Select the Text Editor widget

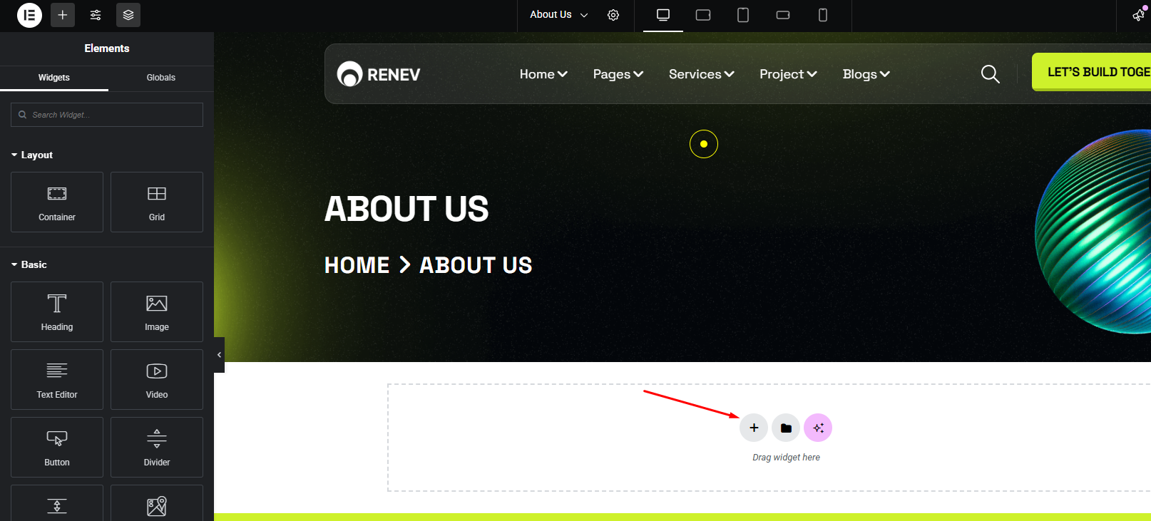tap(57, 379)
